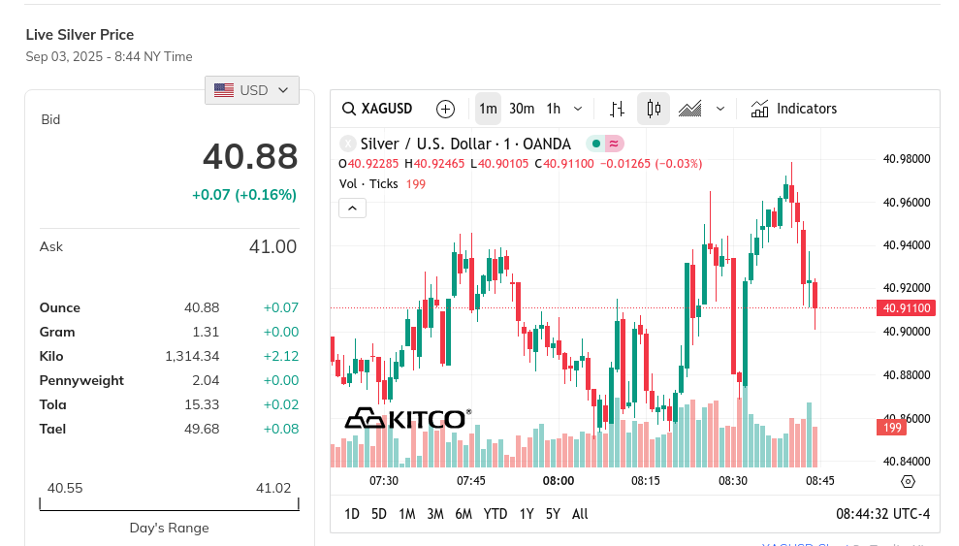Image resolution: width=959 pixels, height=546 pixels.
Task: Click the Tael price 49.68
Action: tap(202, 430)
